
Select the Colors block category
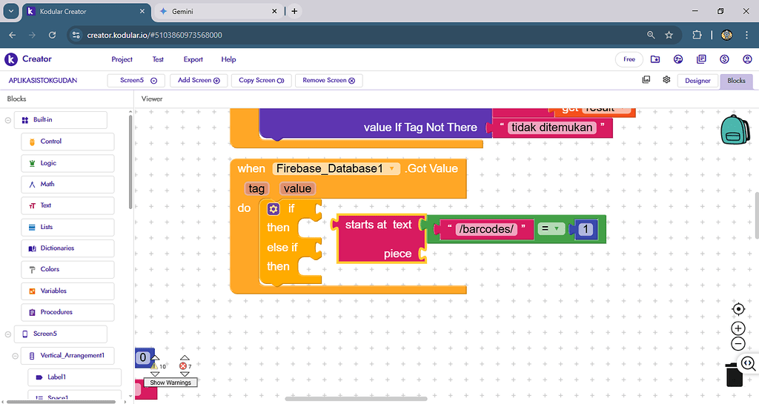click(x=50, y=269)
